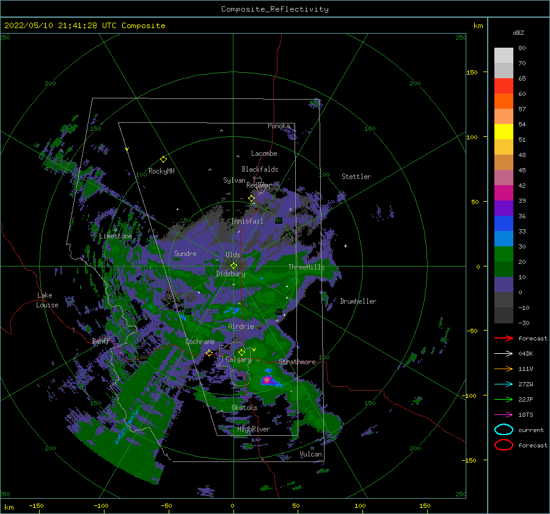Viewport: 550px width, 514px height.
Task: Click the green 22JP arrow icon
Action: click(504, 399)
